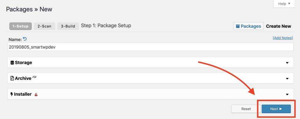Click the Installer panel title
This screenshot has width=300, height=119.
point(23,94)
